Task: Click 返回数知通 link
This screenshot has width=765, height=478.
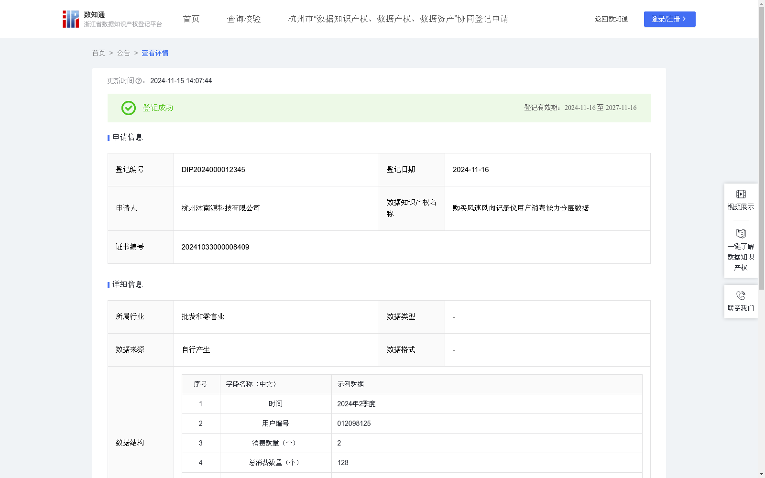Action: click(612, 19)
